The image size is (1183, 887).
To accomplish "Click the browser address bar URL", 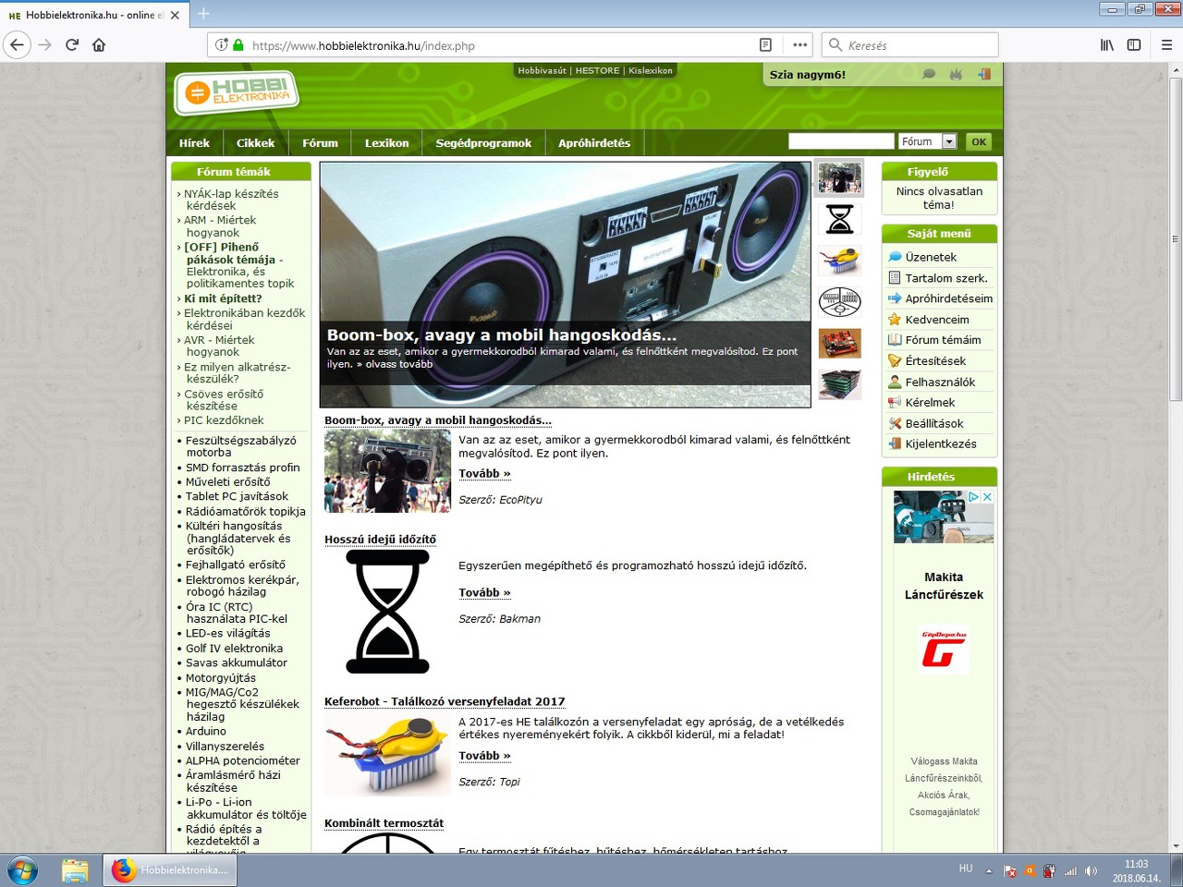I will point(363,45).
